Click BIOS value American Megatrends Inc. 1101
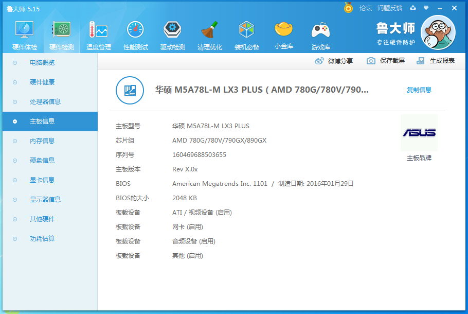 pos(220,184)
